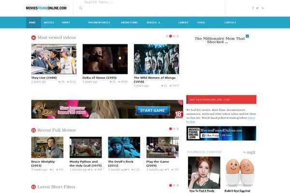Open the Viral menu item
Image resolution: width=290 pixels, height=193 pixels.
[201, 23]
